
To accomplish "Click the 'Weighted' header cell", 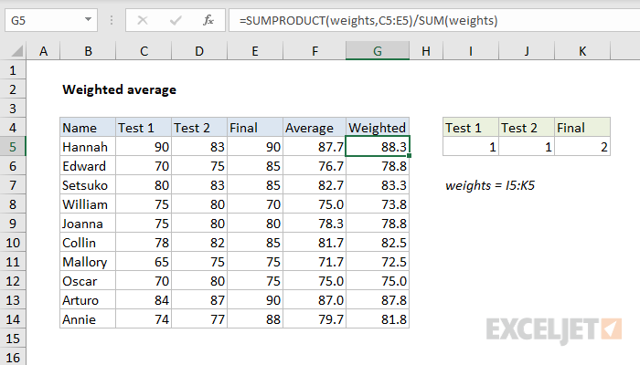I will (378, 128).
